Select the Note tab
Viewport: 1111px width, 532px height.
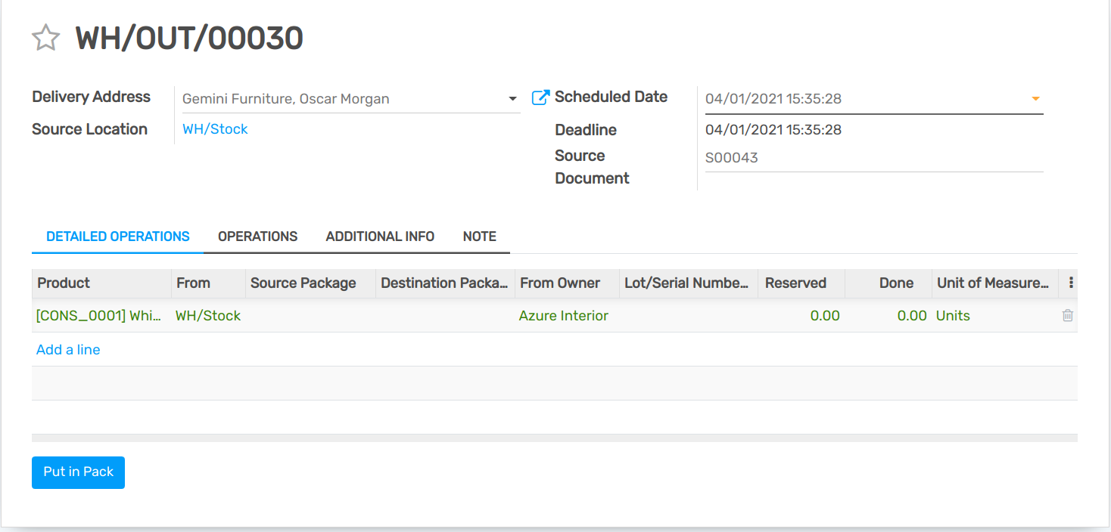pos(479,237)
